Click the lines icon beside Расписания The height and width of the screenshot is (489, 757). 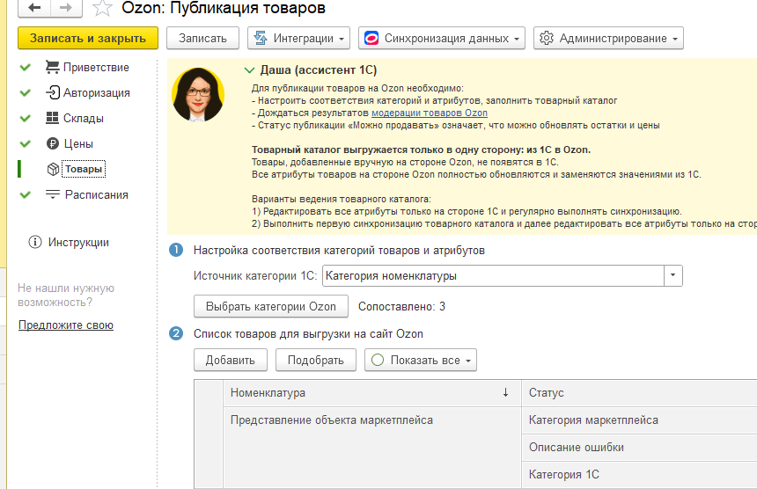click(x=53, y=194)
